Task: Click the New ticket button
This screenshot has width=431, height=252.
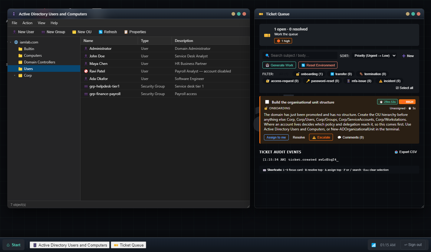Action: (x=408, y=56)
